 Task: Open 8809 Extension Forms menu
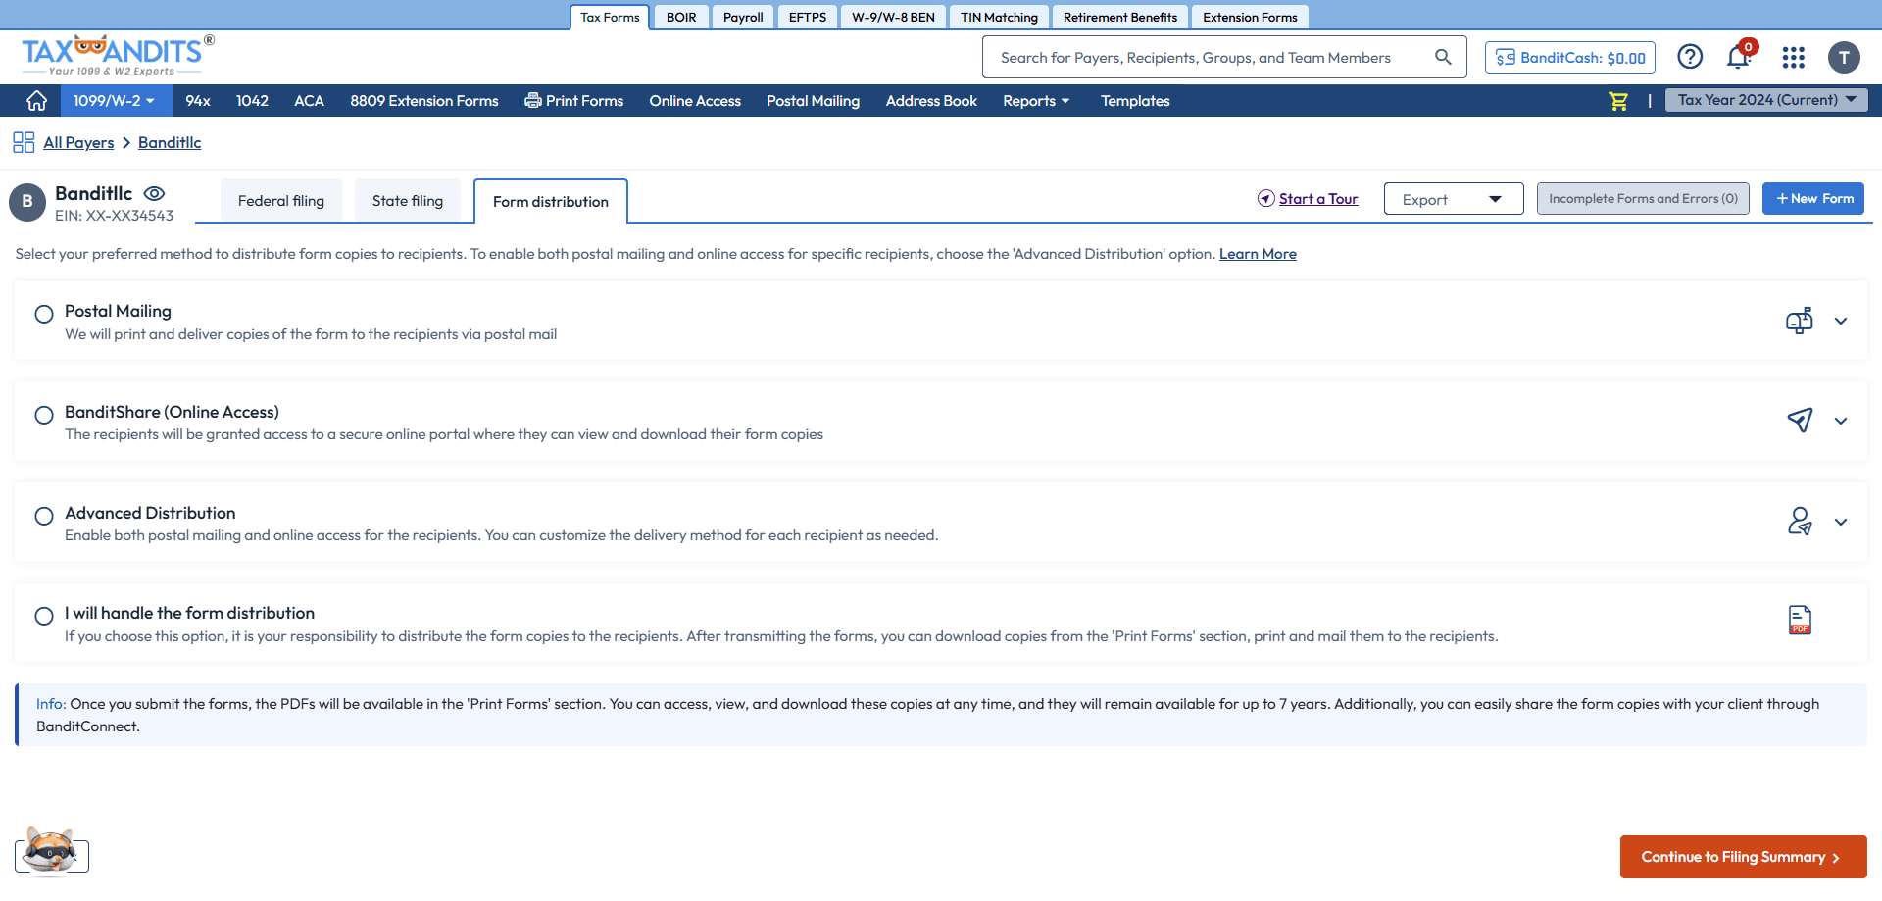(424, 101)
